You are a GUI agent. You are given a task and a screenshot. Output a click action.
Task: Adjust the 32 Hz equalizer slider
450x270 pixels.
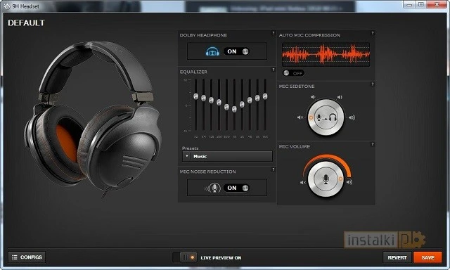(195, 96)
